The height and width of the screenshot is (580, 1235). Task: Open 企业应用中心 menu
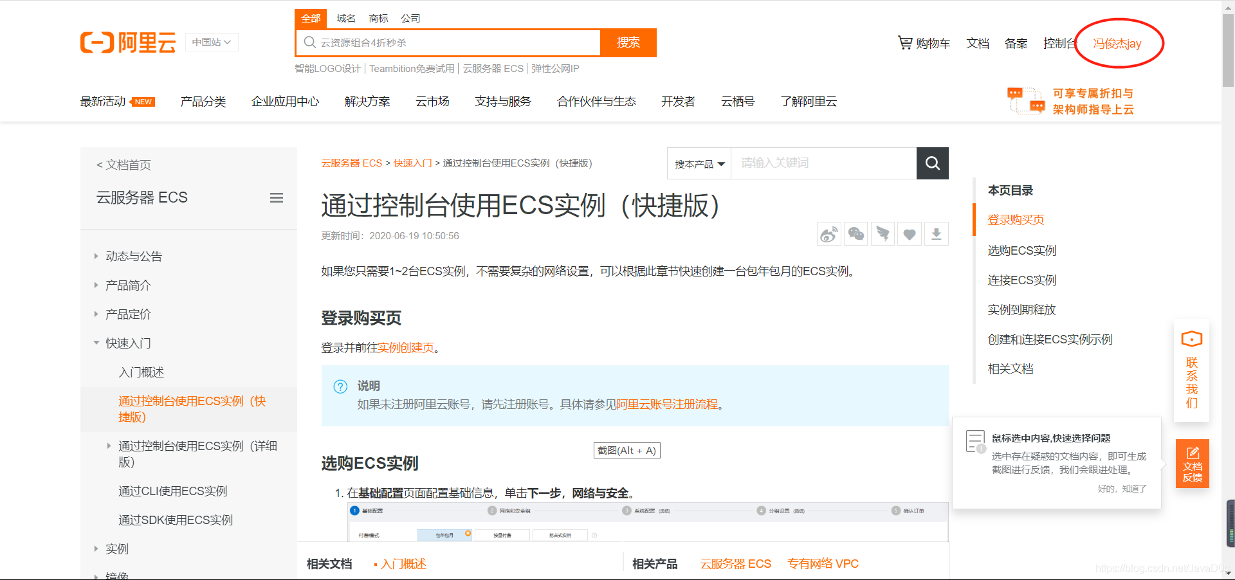285,102
